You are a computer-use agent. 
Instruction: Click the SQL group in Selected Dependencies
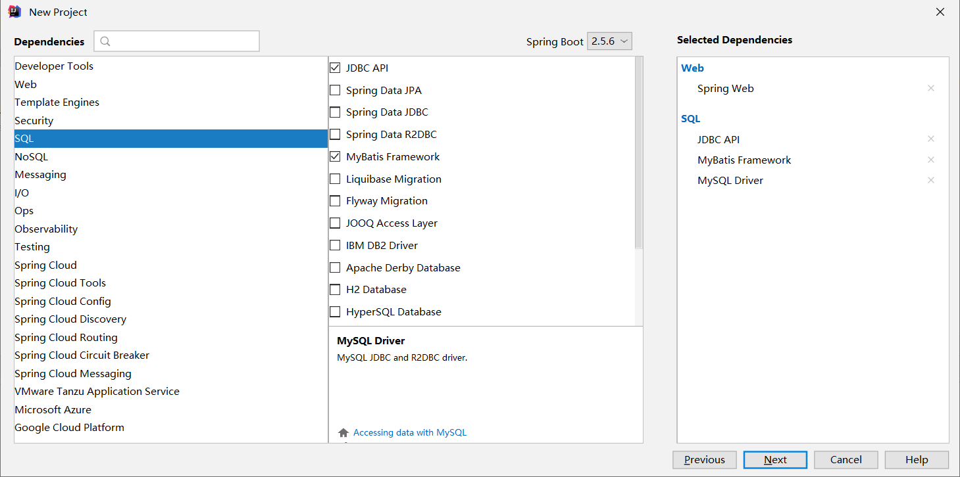tap(690, 119)
